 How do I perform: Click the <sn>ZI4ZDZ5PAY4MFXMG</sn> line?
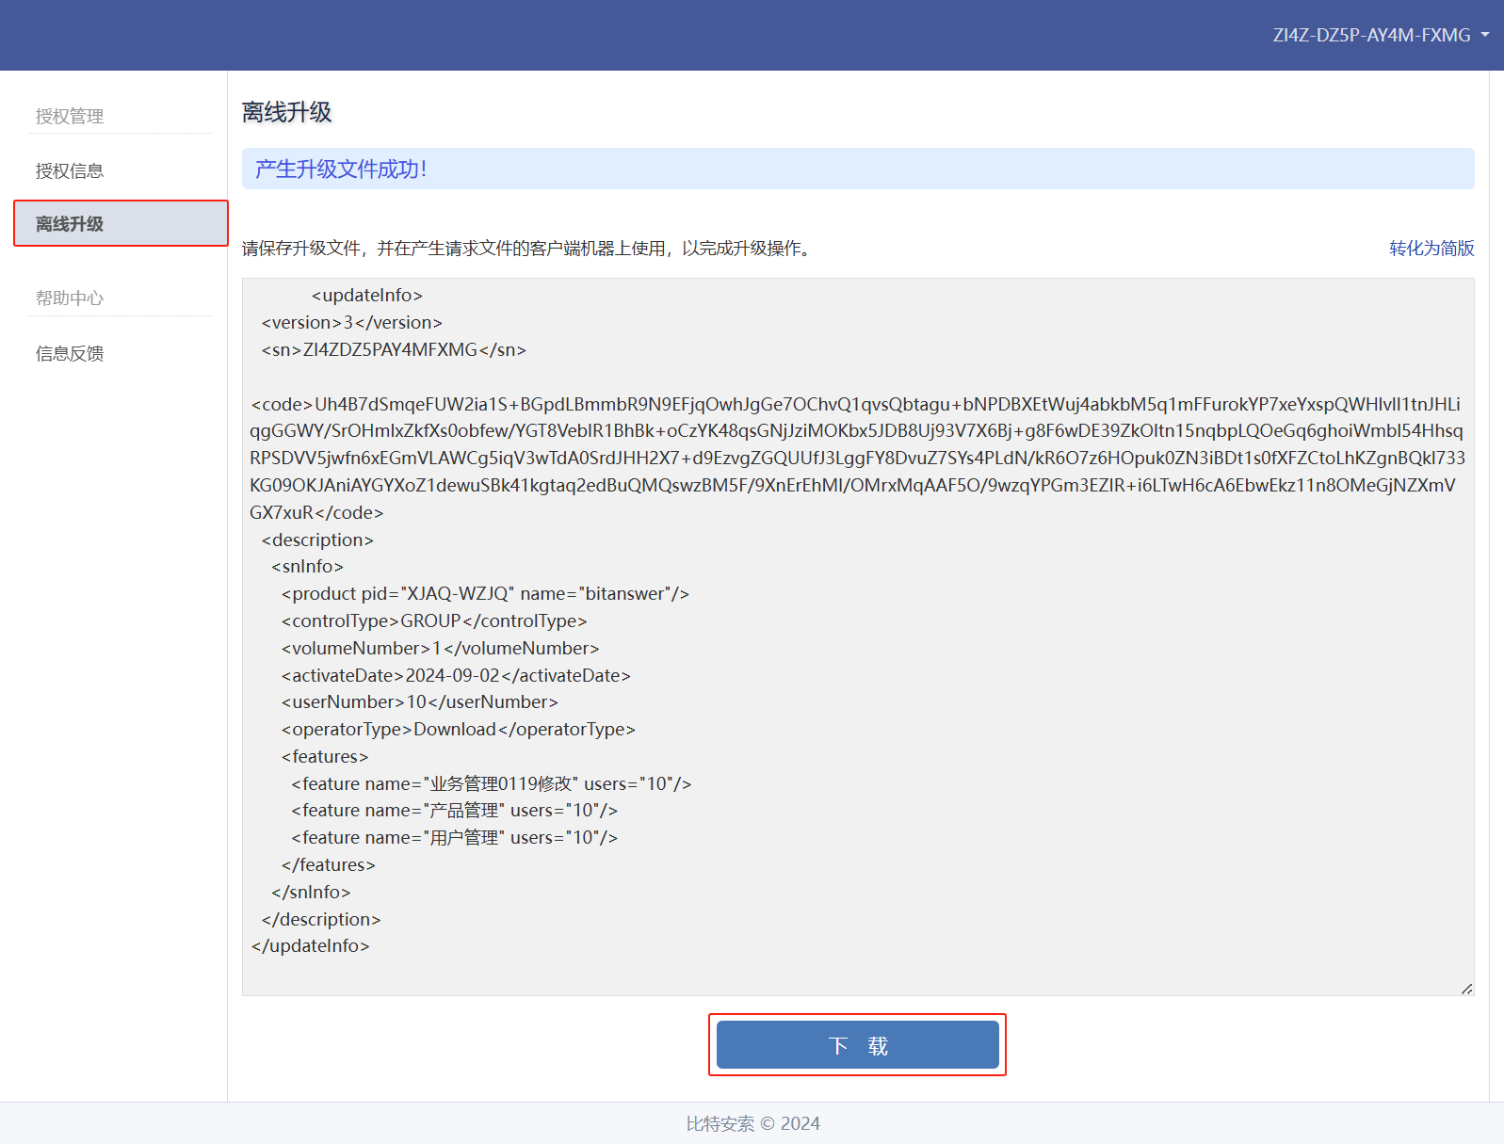(394, 349)
